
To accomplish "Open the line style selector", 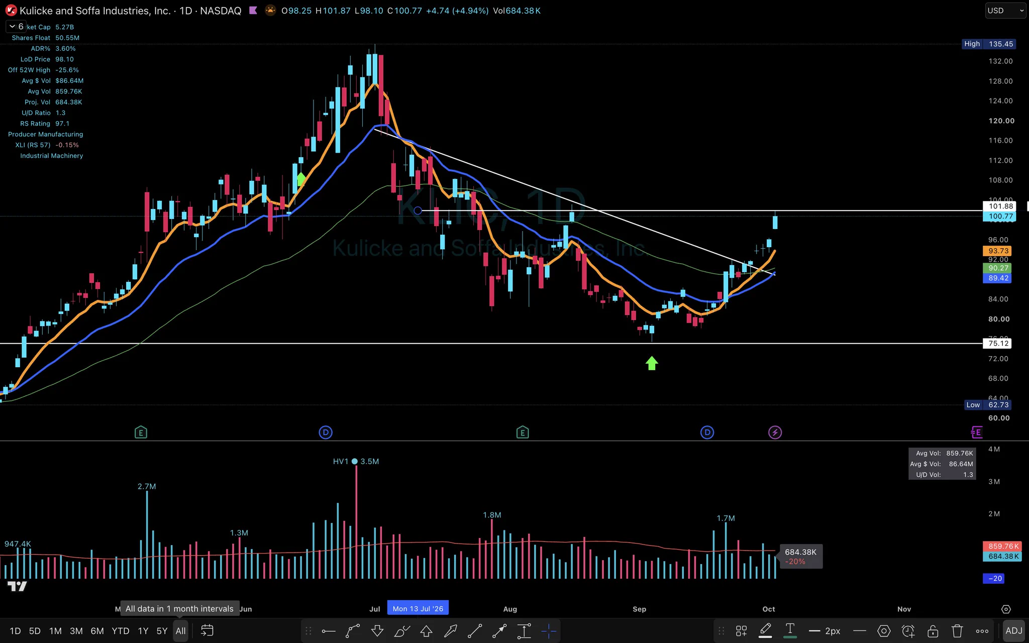I will (x=860, y=631).
